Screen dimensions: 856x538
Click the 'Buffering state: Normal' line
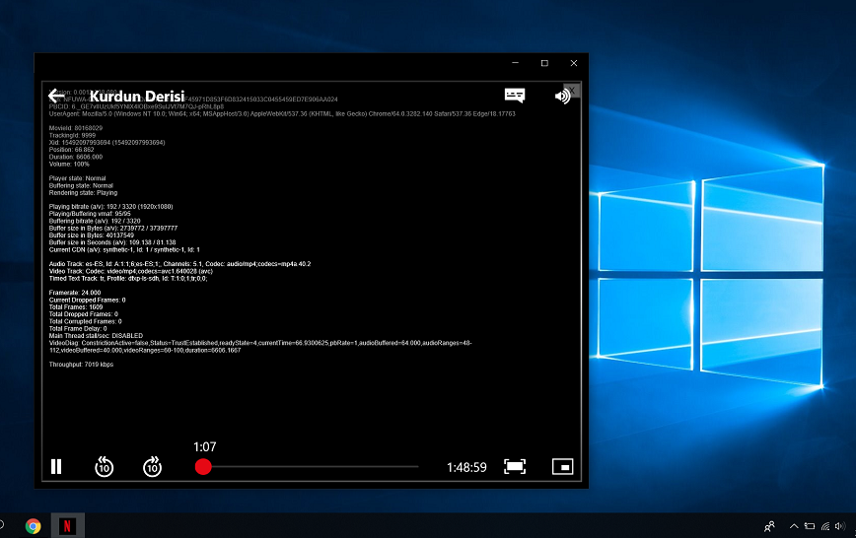(81, 185)
